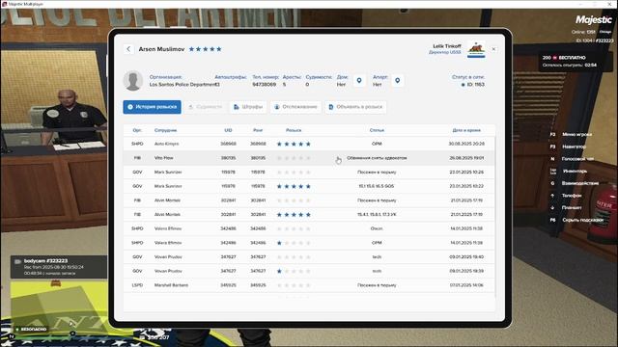Click the document icon on the Штрафы tab
Image resolution: width=618 pixels, height=347 pixels.
(236, 107)
